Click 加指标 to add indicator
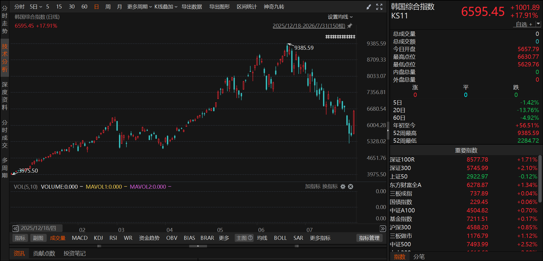This screenshot has height=261, width=543. click(x=313, y=186)
